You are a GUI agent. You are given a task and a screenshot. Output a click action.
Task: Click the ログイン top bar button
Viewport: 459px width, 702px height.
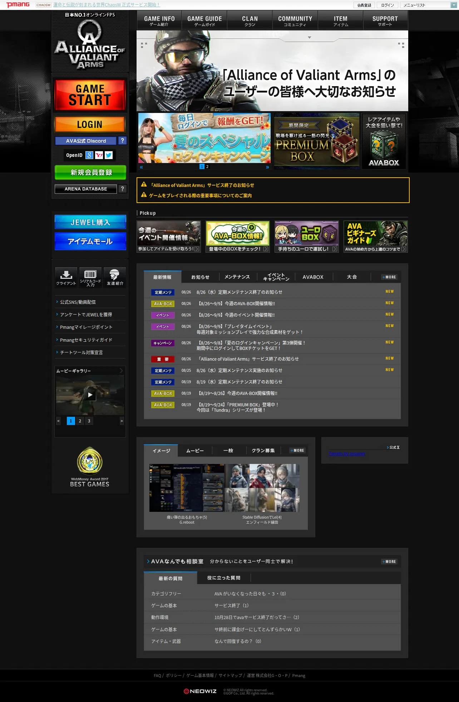point(388,5)
